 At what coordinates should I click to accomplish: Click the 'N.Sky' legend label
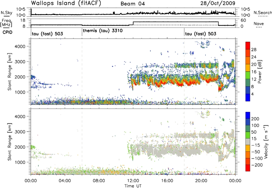tap(6, 13)
